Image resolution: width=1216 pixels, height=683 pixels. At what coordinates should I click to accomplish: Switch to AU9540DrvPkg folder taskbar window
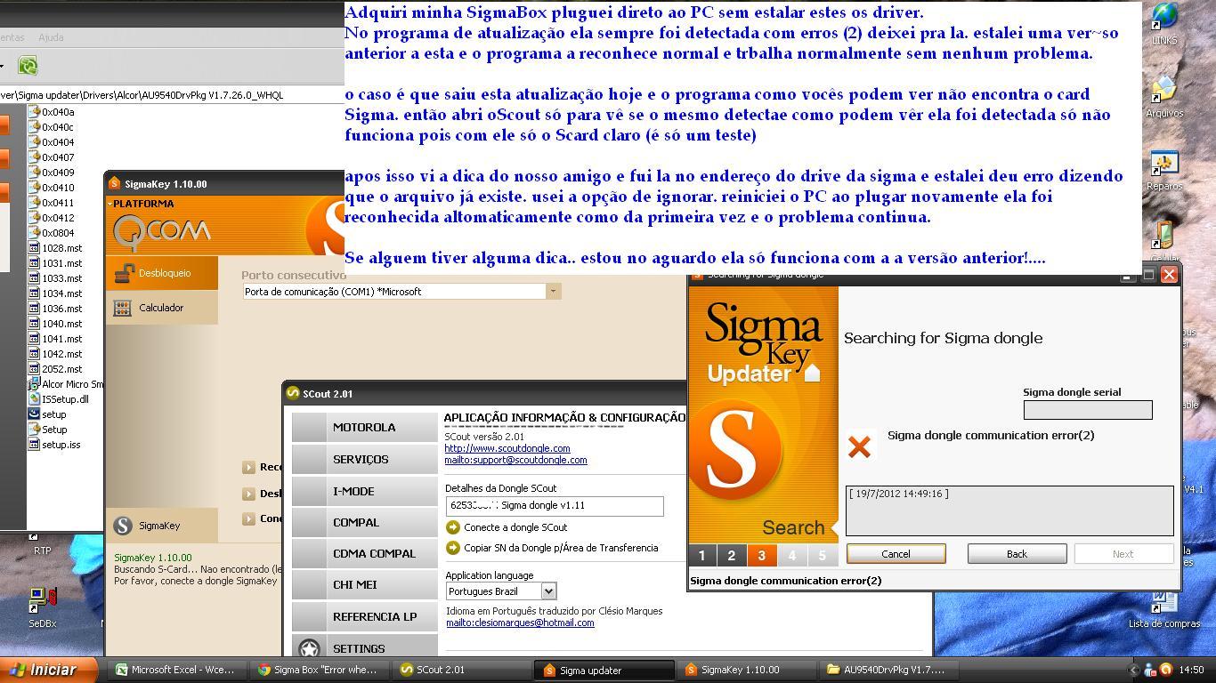pos(888,670)
